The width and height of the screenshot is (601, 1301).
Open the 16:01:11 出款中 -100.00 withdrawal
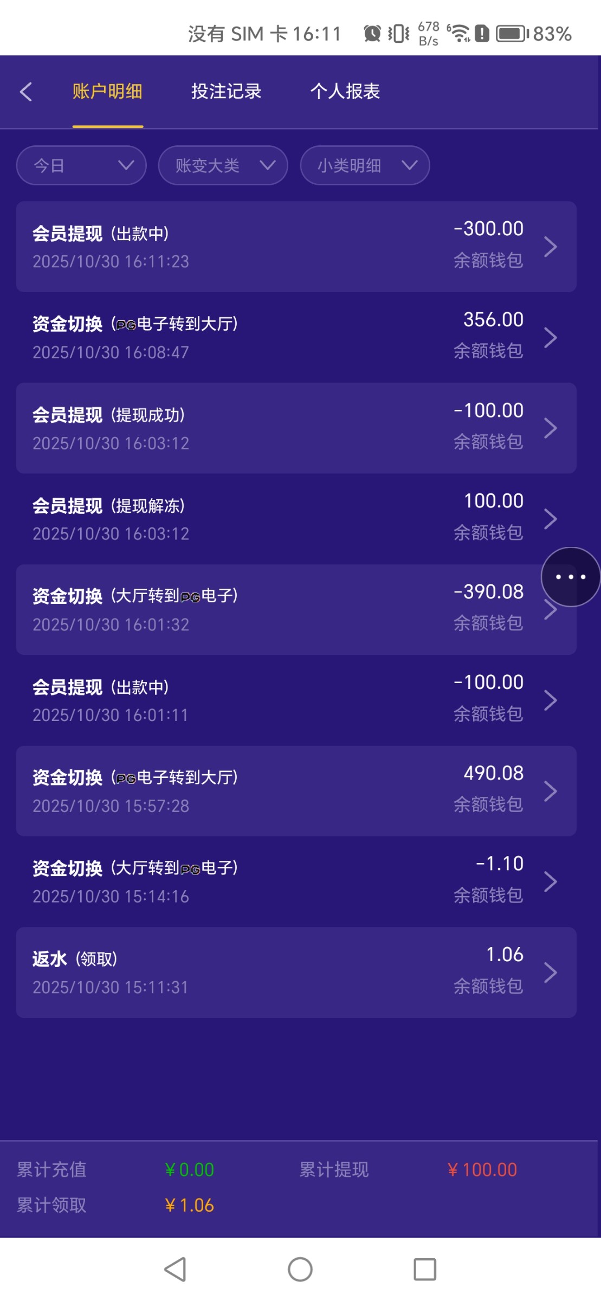pos(296,700)
